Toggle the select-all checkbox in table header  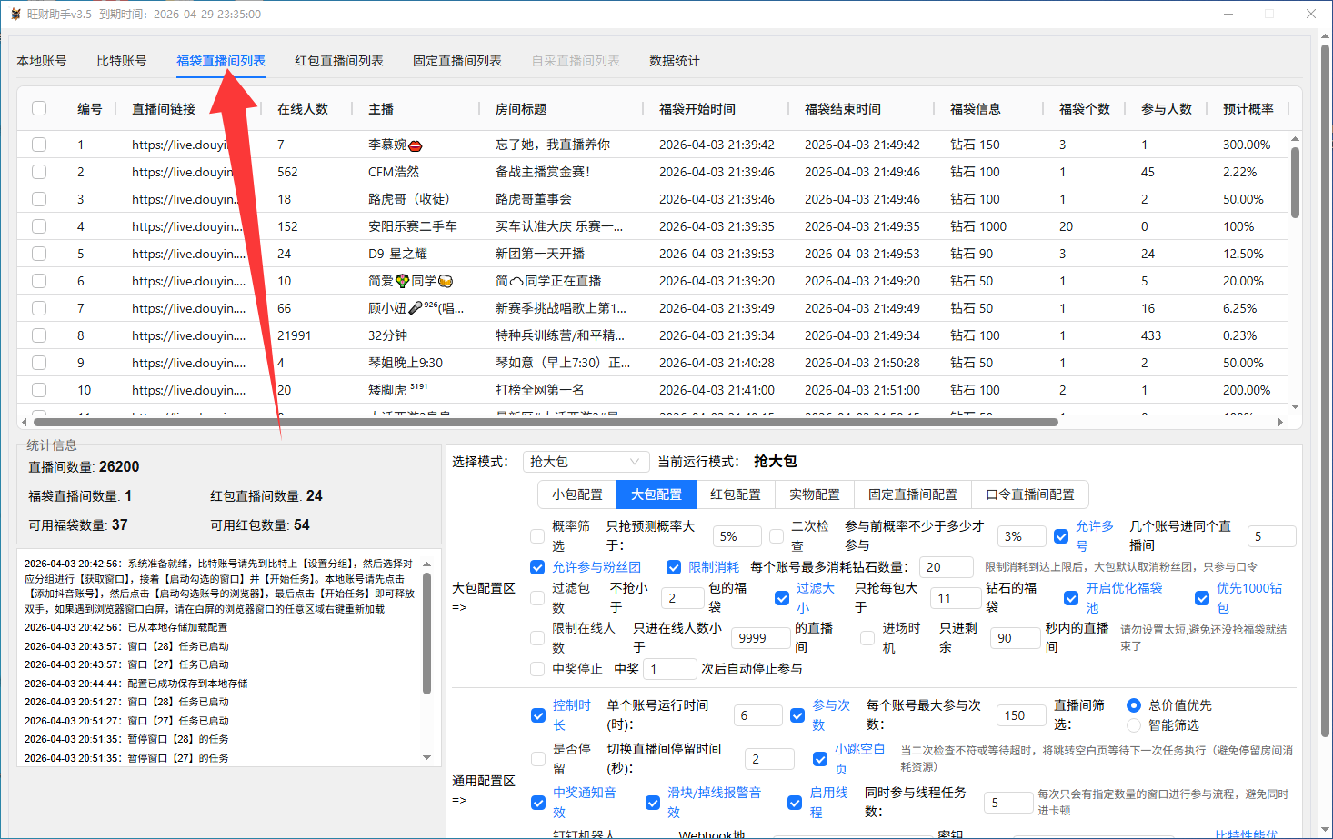click(38, 107)
